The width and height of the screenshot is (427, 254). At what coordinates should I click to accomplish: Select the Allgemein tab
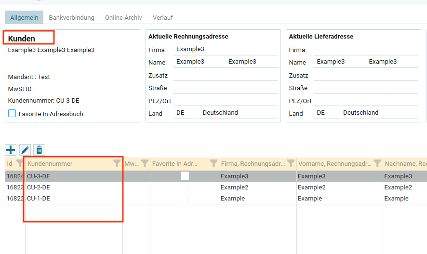24,17
